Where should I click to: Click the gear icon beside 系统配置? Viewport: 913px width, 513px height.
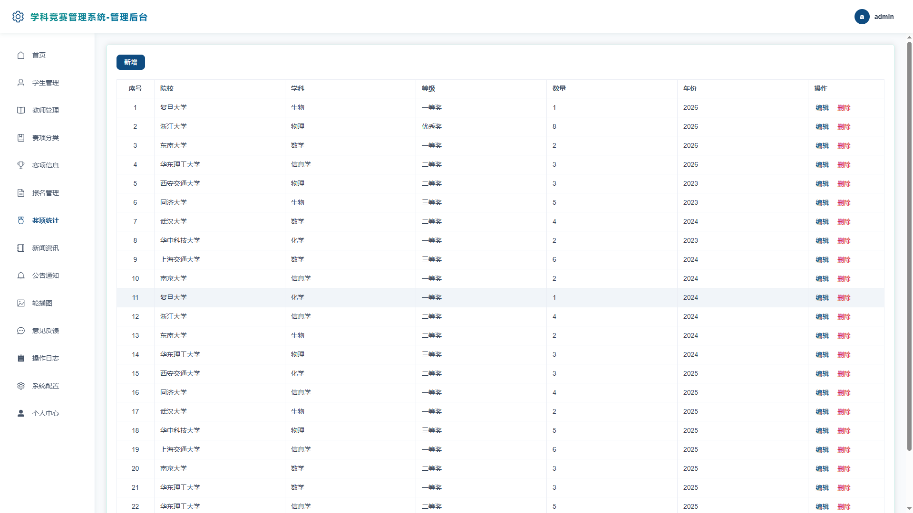(21, 386)
